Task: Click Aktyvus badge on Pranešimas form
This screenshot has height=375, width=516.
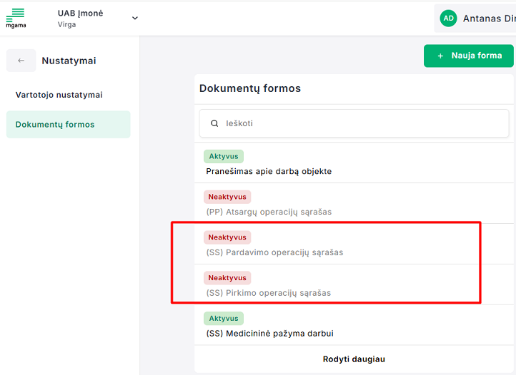Action: click(x=223, y=156)
